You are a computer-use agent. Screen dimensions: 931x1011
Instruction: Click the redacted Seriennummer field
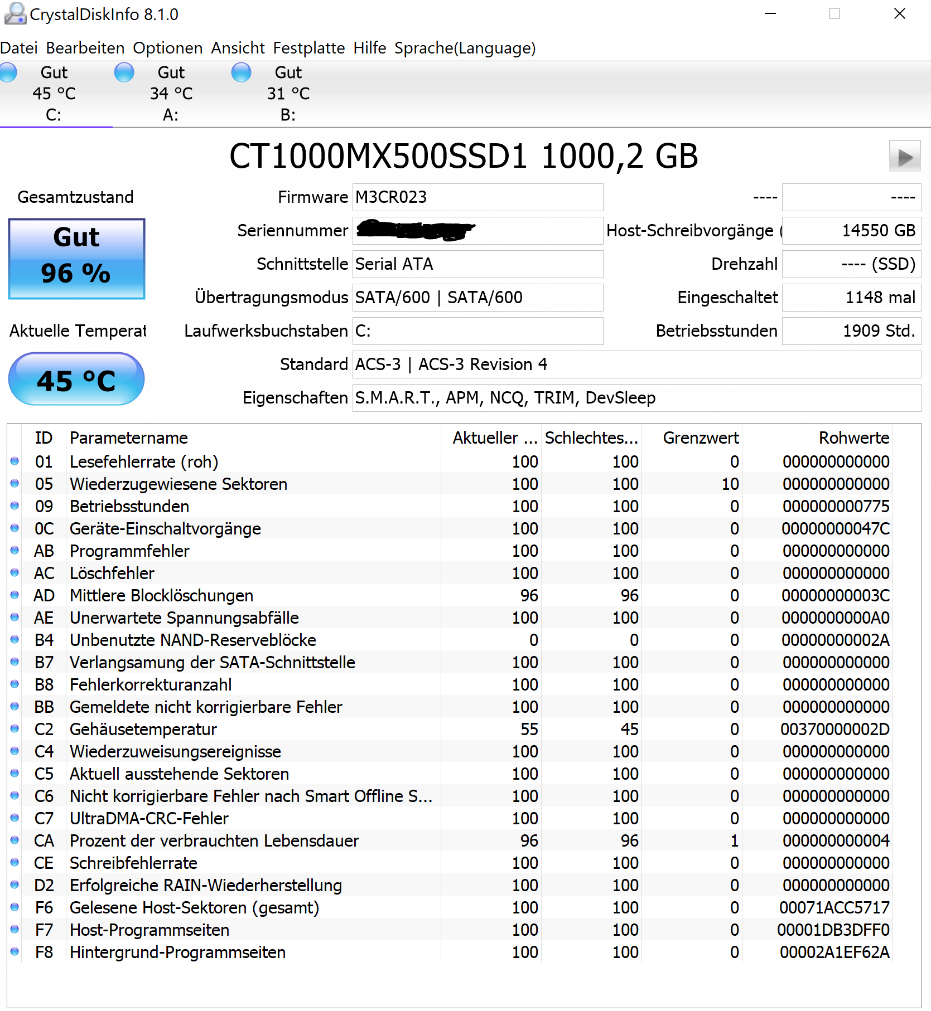(477, 231)
